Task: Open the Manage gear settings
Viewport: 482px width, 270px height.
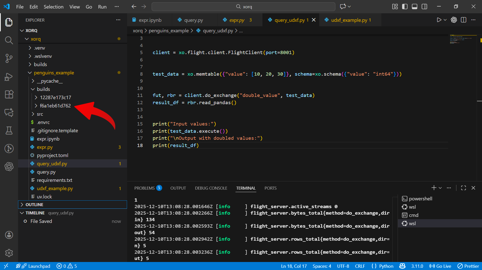Action: pyautogui.click(x=9, y=253)
